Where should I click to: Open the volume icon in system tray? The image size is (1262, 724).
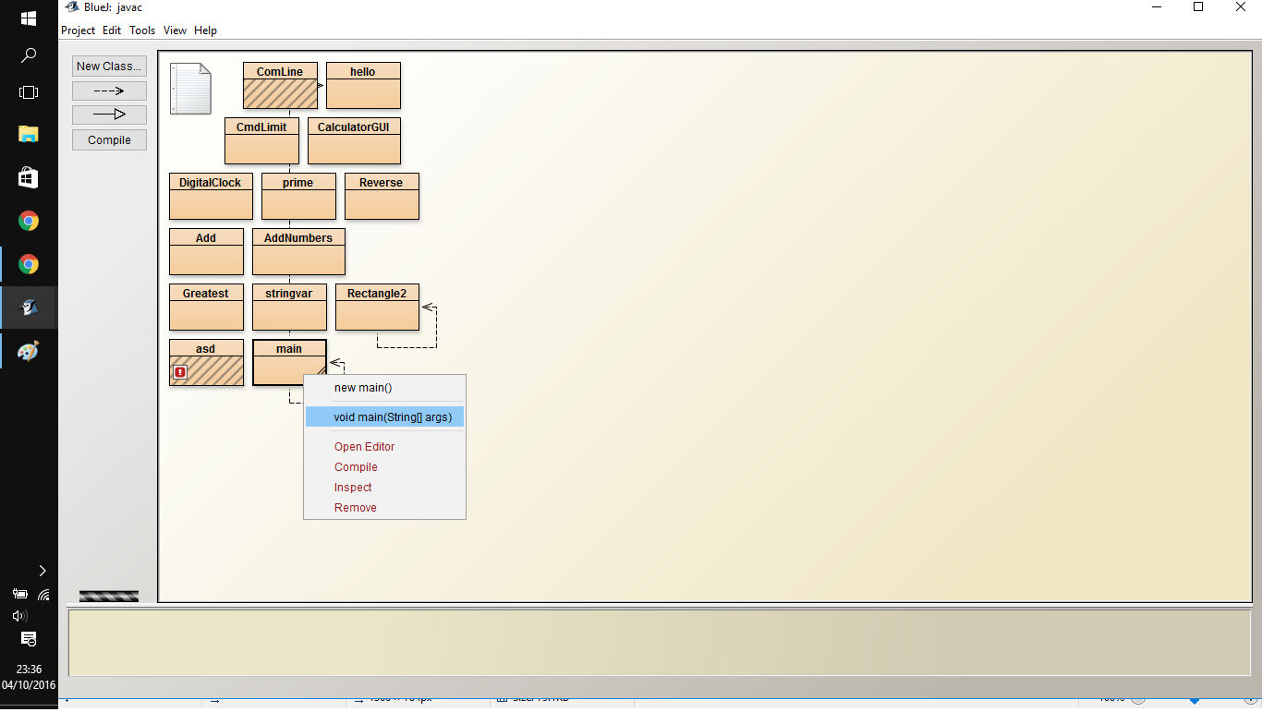(x=19, y=616)
